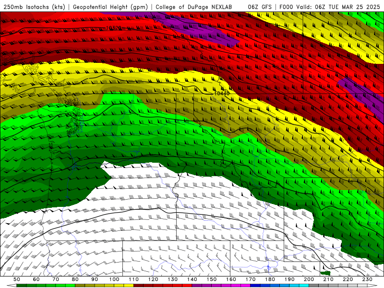Click the 50 value on the legend
Screen dimensions: 384x288
(17, 279)
